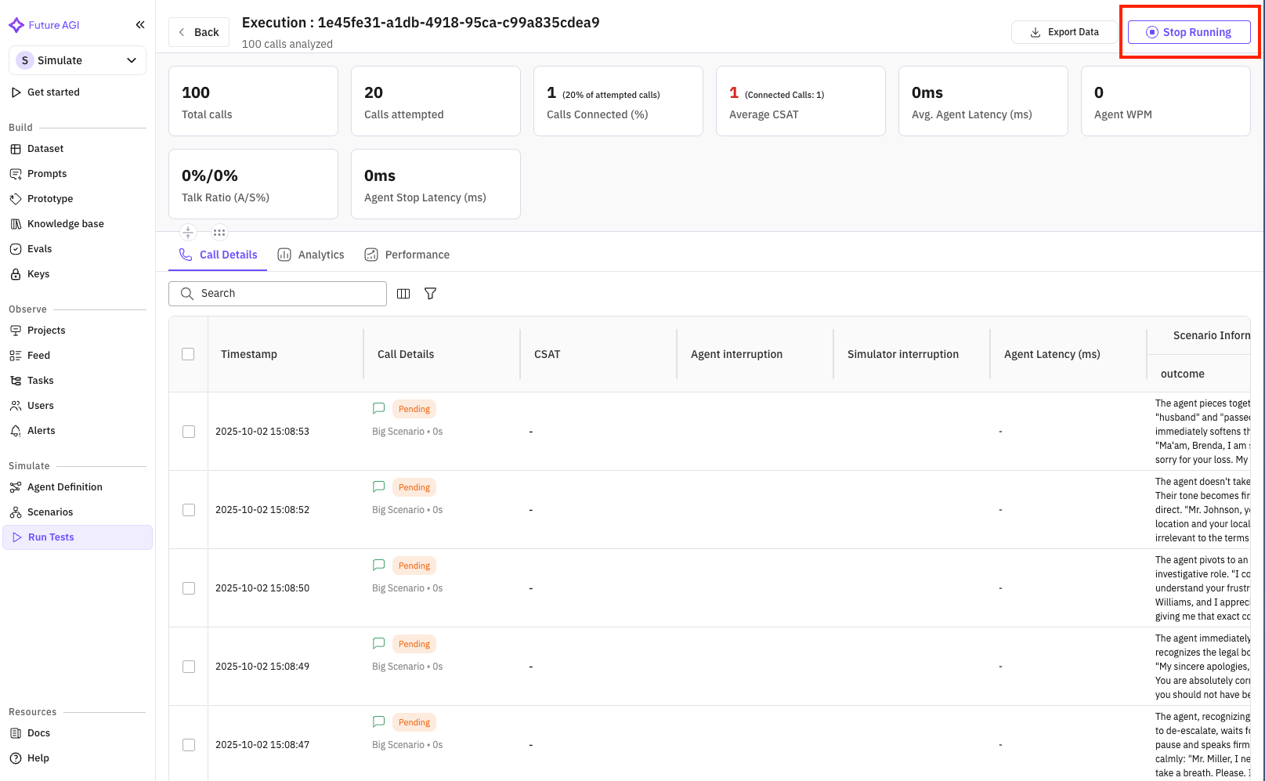Click Stop Running button
This screenshot has height=781, width=1265.
[1189, 32]
